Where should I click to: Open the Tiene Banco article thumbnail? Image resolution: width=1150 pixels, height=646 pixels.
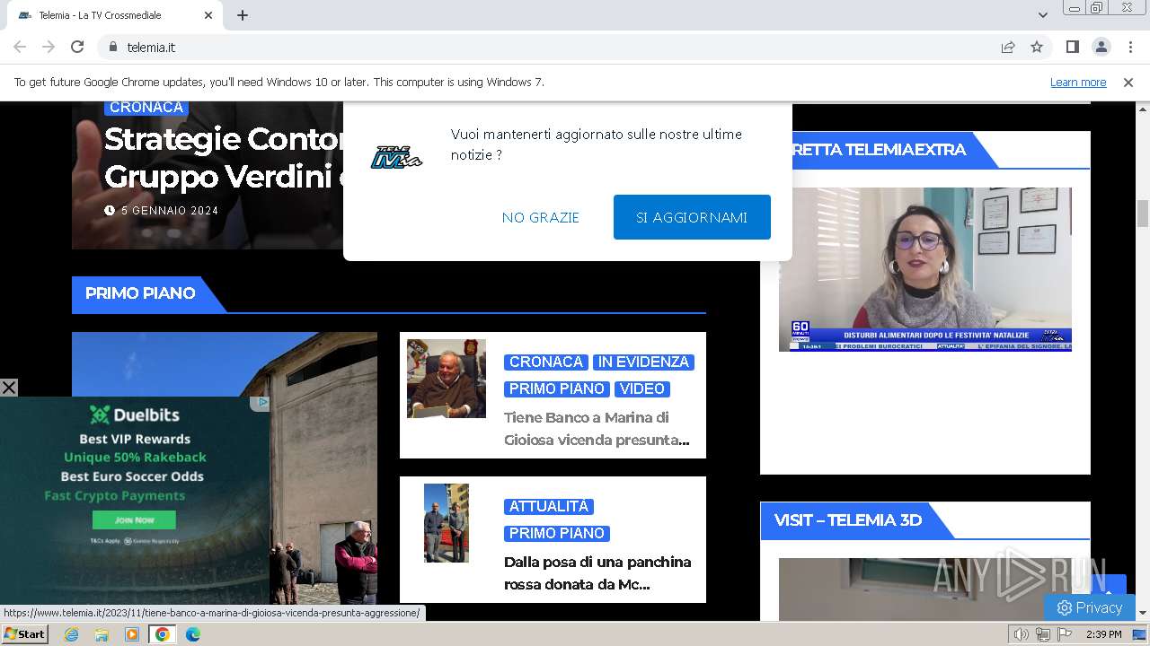coord(447,379)
